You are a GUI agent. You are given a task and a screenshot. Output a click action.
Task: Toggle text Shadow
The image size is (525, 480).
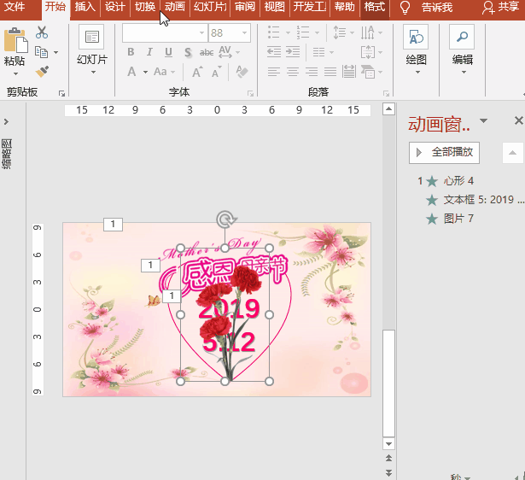pyautogui.click(x=188, y=52)
